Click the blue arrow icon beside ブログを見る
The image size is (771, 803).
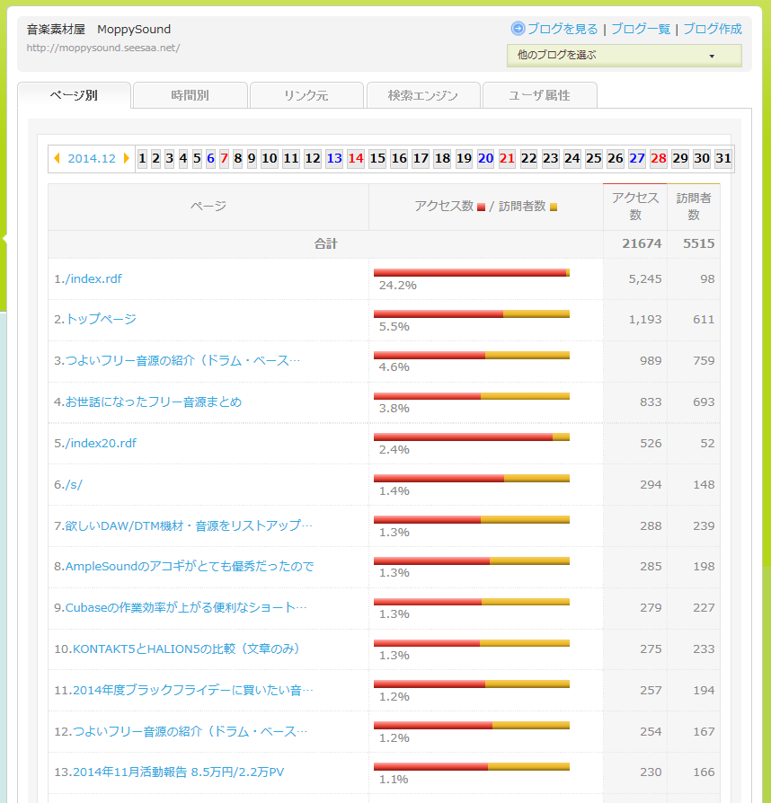518,29
